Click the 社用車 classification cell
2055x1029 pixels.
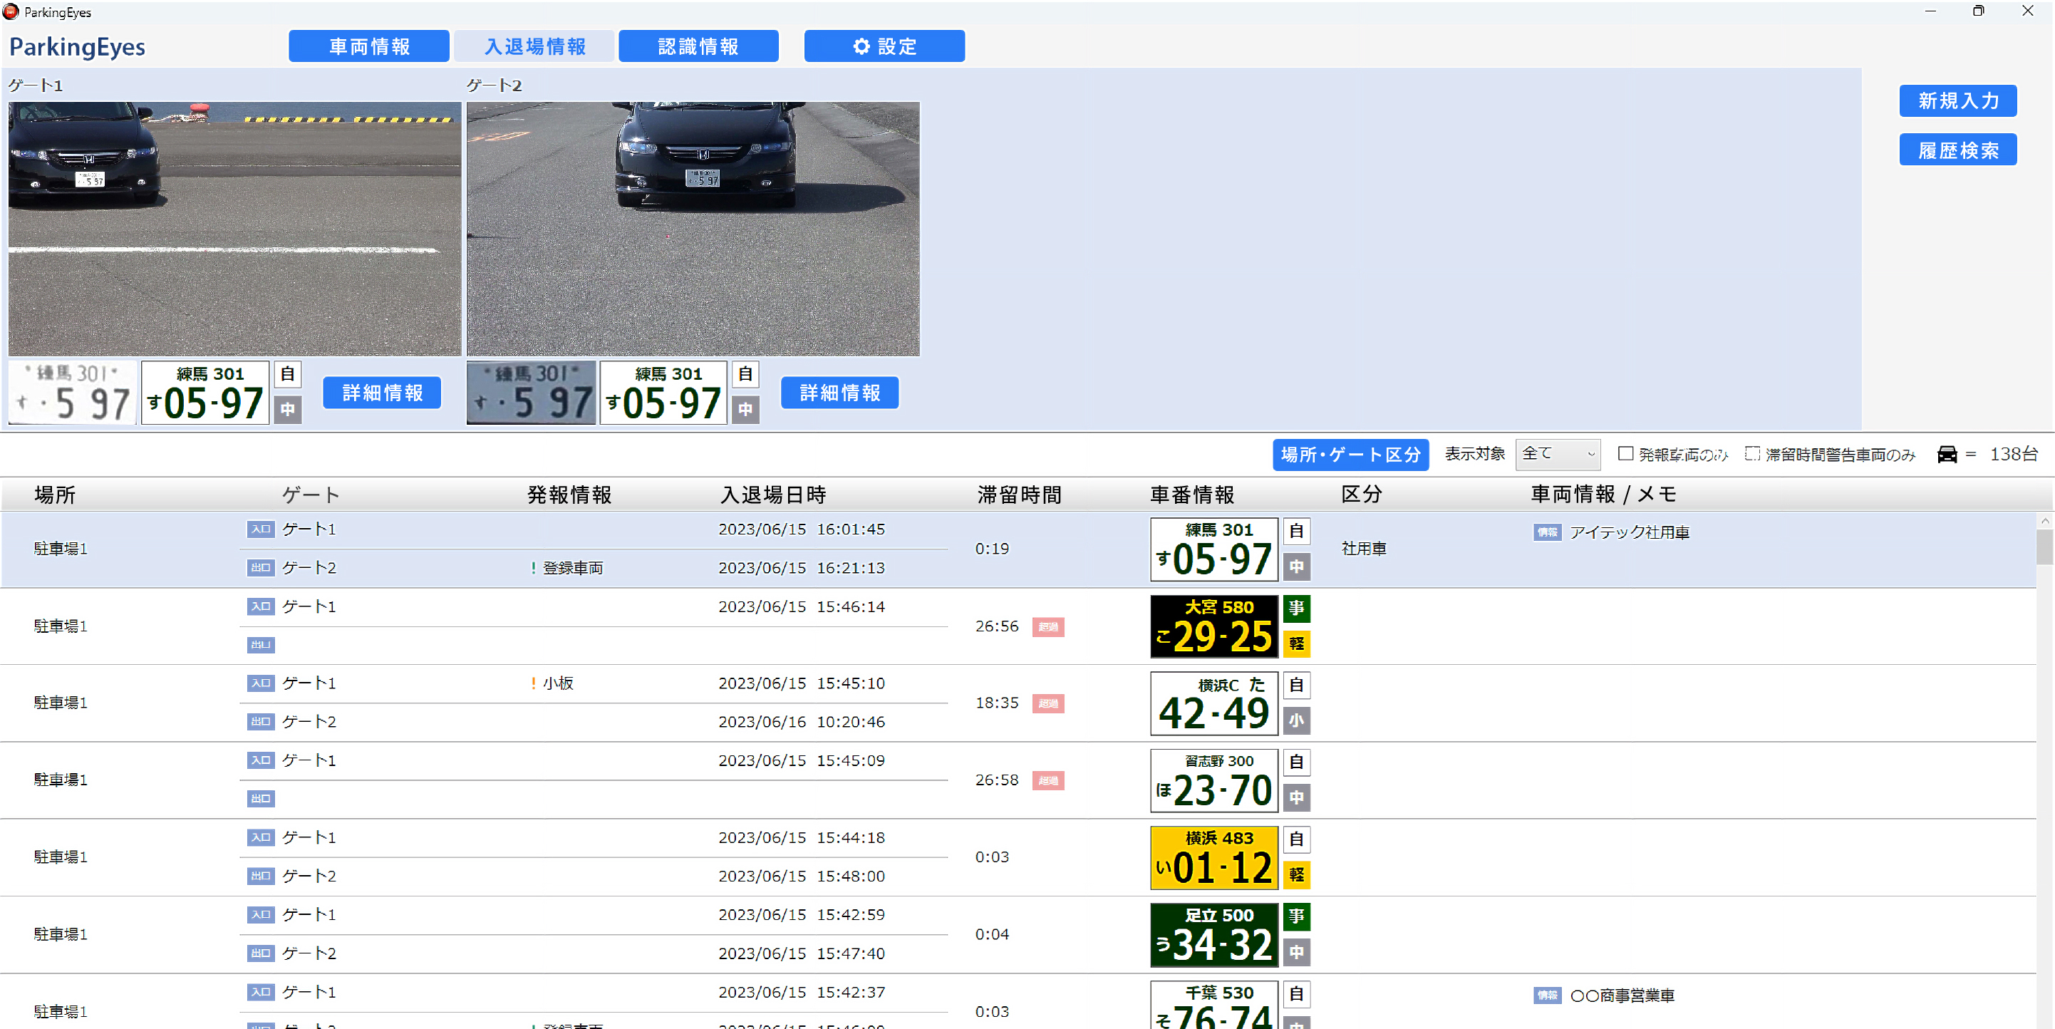click(1364, 549)
